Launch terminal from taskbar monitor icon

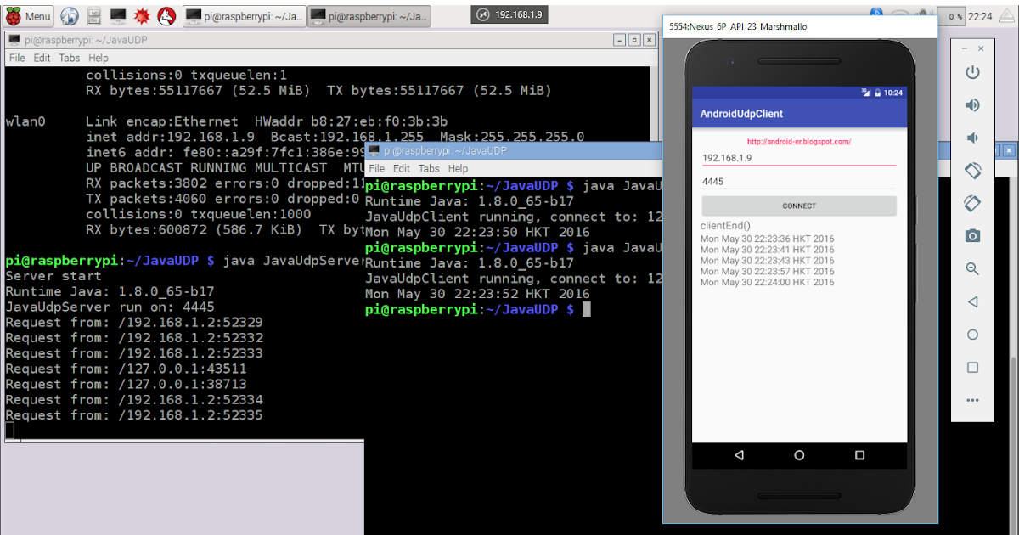click(119, 15)
